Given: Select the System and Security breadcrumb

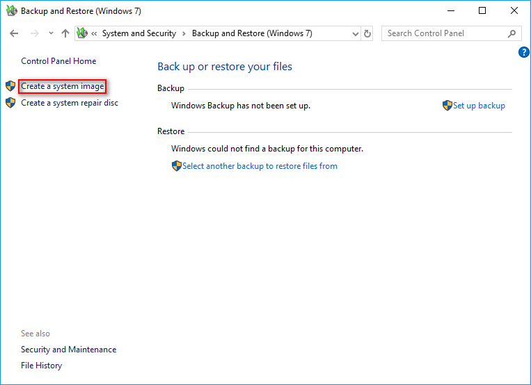Looking at the screenshot, I should click(138, 33).
